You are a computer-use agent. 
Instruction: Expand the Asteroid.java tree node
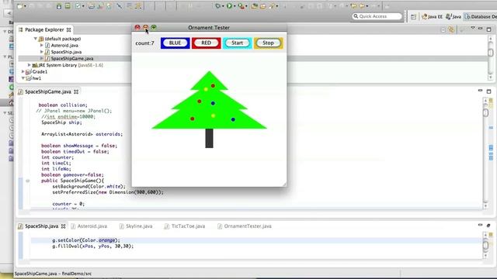(x=41, y=45)
